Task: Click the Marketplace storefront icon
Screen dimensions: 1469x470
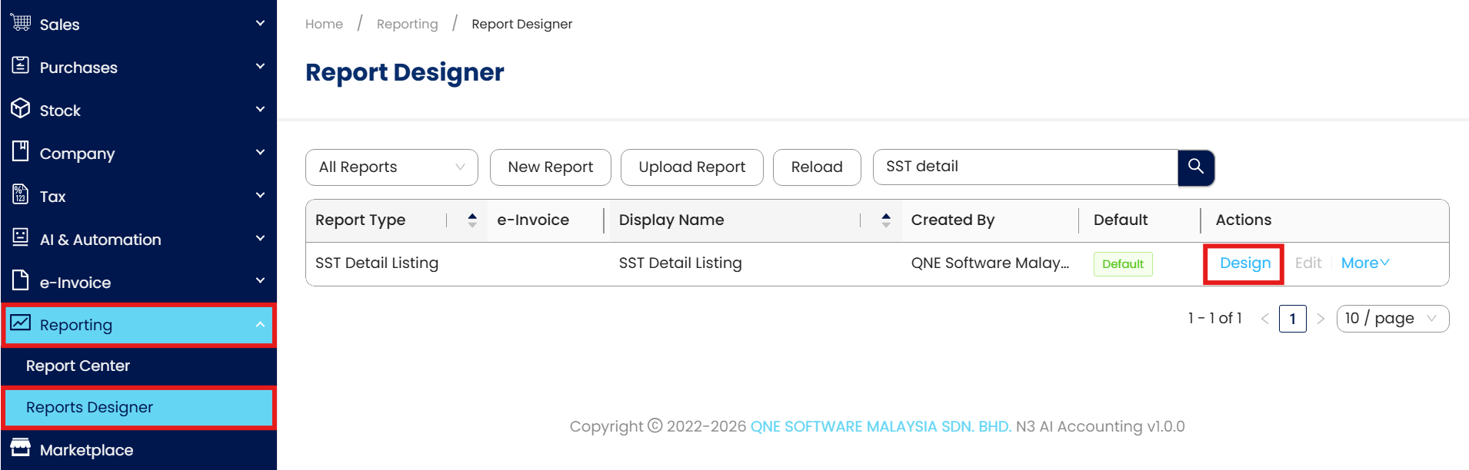Action: click(x=21, y=448)
